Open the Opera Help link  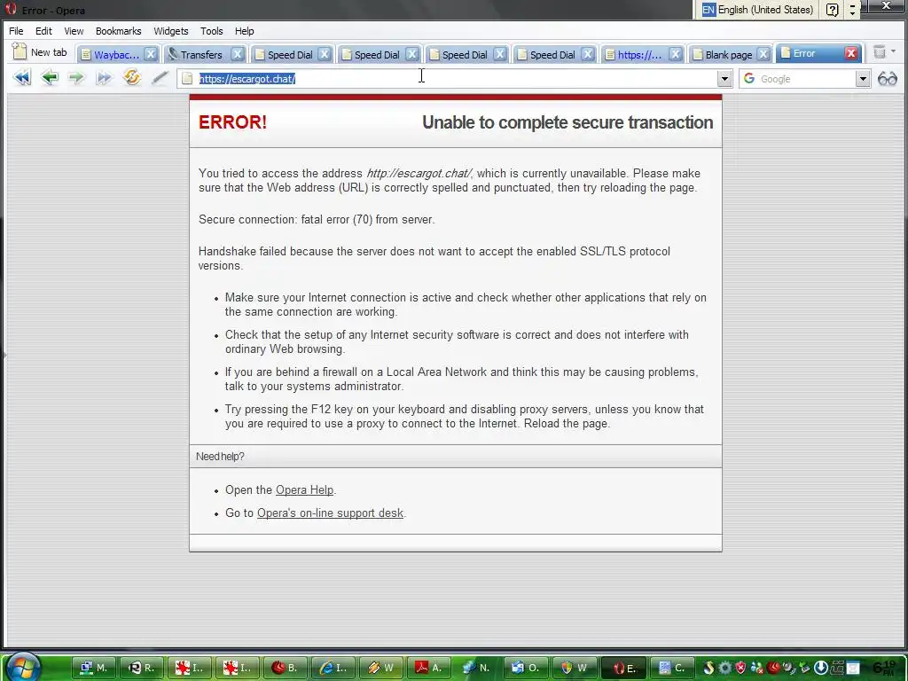click(x=305, y=489)
